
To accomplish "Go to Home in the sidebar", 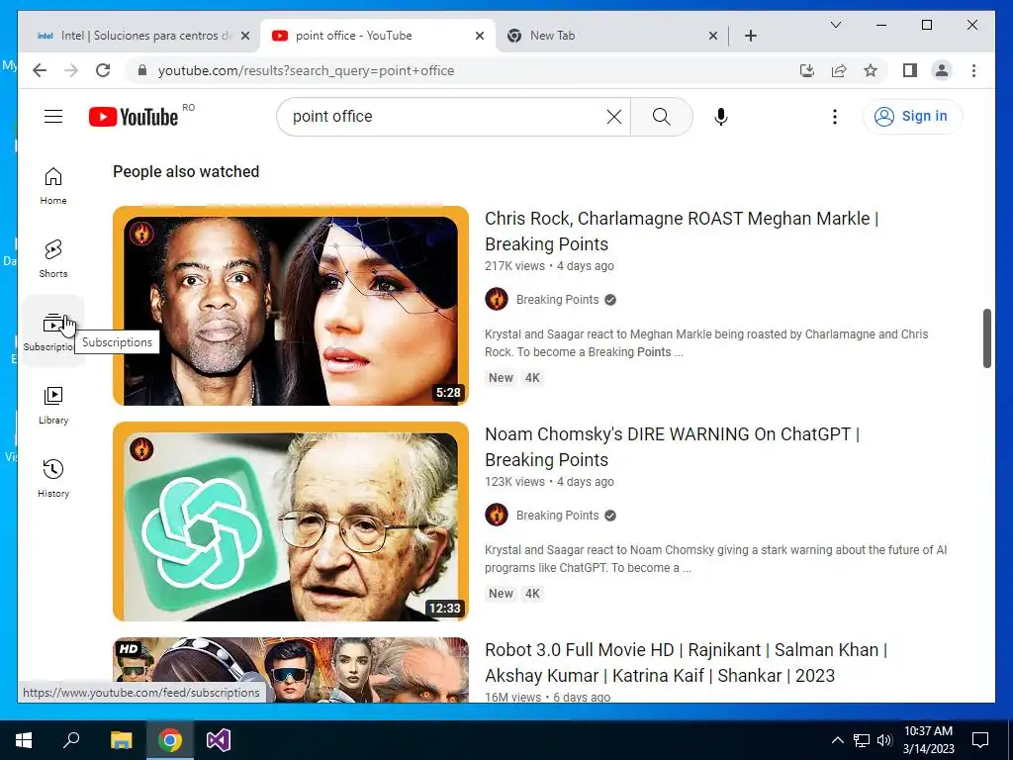I will pos(53,186).
